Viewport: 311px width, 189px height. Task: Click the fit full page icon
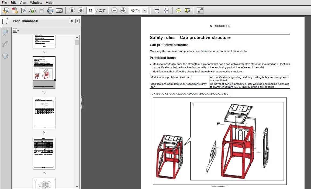coord(166,10)
